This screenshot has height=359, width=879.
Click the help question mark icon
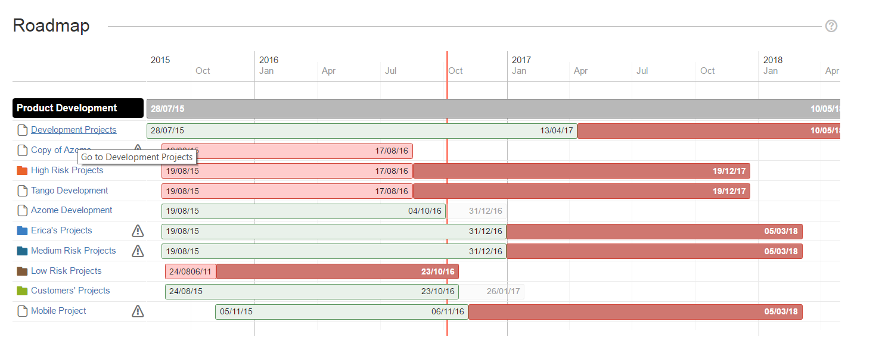(x=831, y=26)
